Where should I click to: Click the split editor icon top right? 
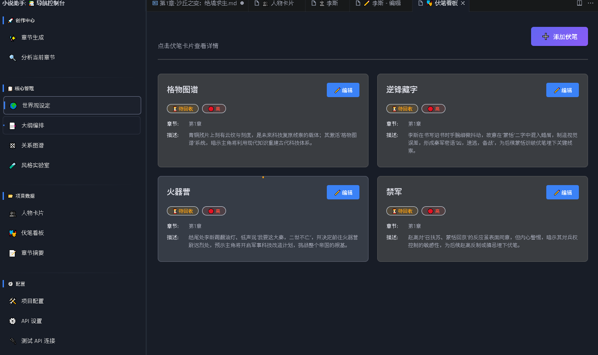coord(579,3)
